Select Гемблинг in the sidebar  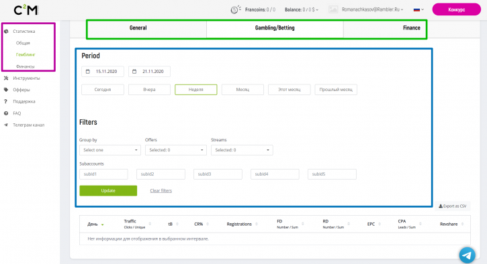(26, 54)
